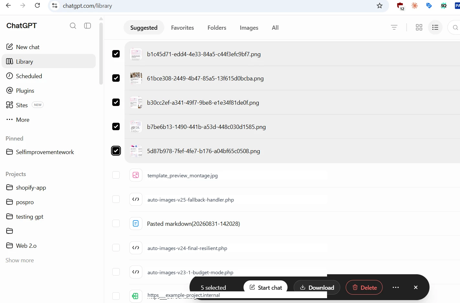The height and width of the screenshot is (303, 460).
Task: Open thumbnail of b7be6b13-1490 png
Action: tap(136, 127)
